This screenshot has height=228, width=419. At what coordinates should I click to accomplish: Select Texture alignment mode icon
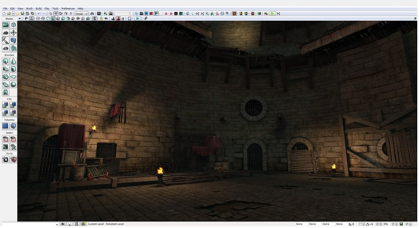(13, 32)
